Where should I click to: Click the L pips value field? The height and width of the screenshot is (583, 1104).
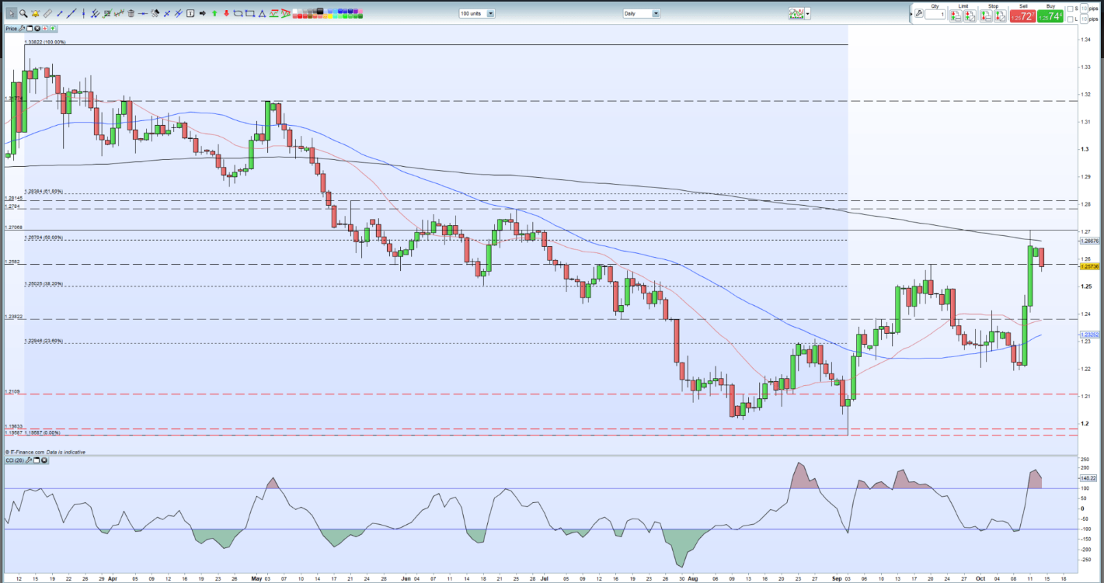(1084, 19)
